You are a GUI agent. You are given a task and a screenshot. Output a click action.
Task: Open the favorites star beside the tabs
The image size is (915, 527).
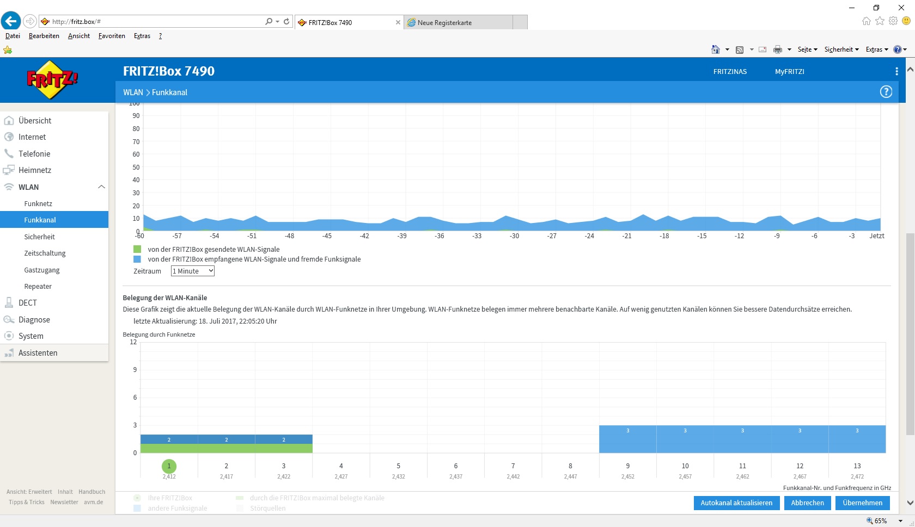880,21
